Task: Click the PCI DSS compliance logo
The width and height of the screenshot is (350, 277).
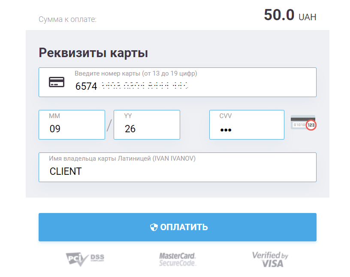Action: 85,259
